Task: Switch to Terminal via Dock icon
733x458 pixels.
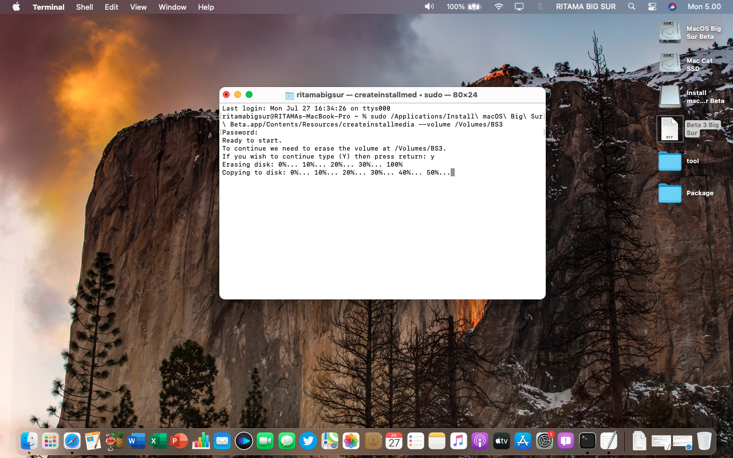Action: pyautogui.click(x=588, y=441)
